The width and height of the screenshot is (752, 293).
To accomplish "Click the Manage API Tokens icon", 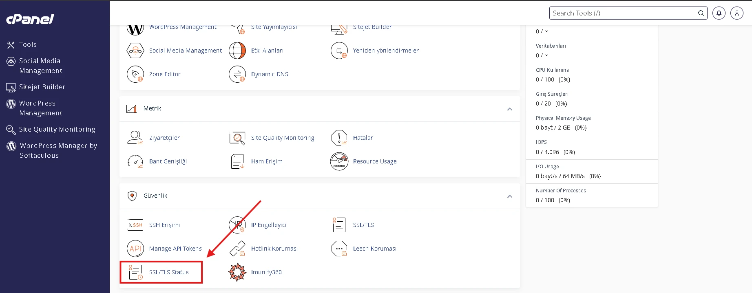I will 135,249.
